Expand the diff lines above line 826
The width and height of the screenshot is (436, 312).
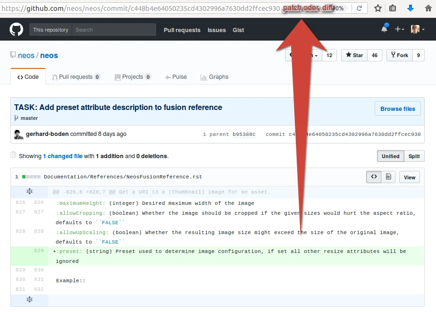(x=29, y=191)
